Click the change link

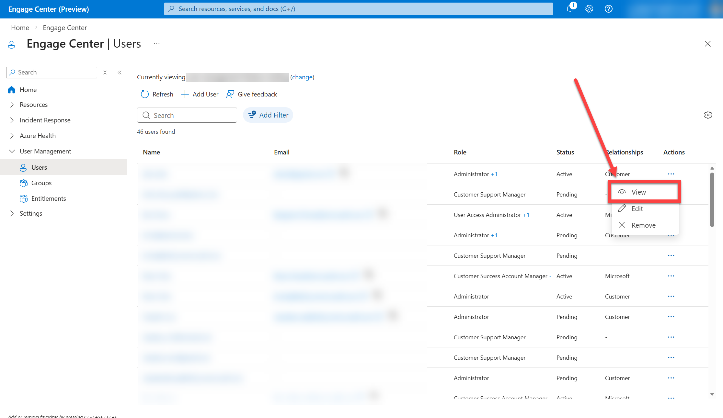pos(302,77)
